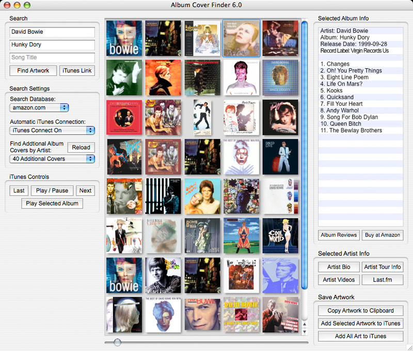This screenshot has height=351, width=413.
Task: Choose the Space Oddity blue dotted cover
Action: (280, 77)
